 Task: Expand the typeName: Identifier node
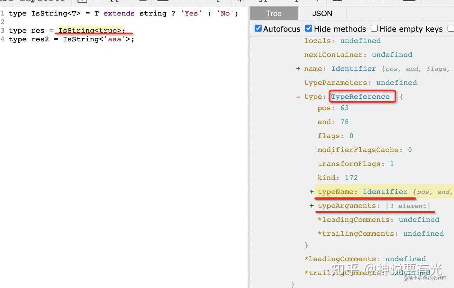[x=311, y=192]
